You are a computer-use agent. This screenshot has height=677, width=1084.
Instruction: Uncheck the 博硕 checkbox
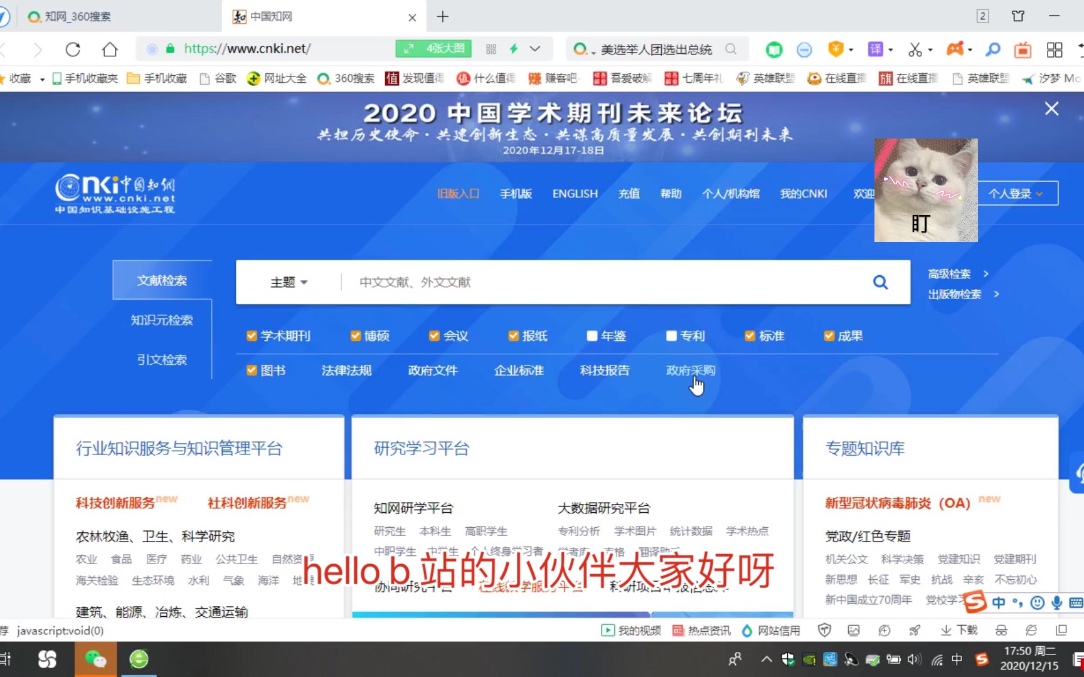tap(356, 336)
